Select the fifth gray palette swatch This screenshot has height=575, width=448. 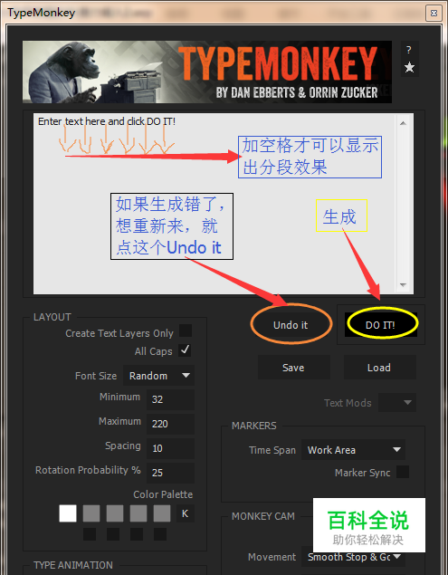(162, 513)
